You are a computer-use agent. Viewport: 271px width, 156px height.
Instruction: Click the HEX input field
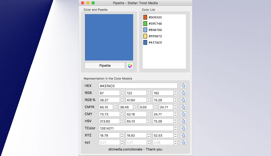138,86
